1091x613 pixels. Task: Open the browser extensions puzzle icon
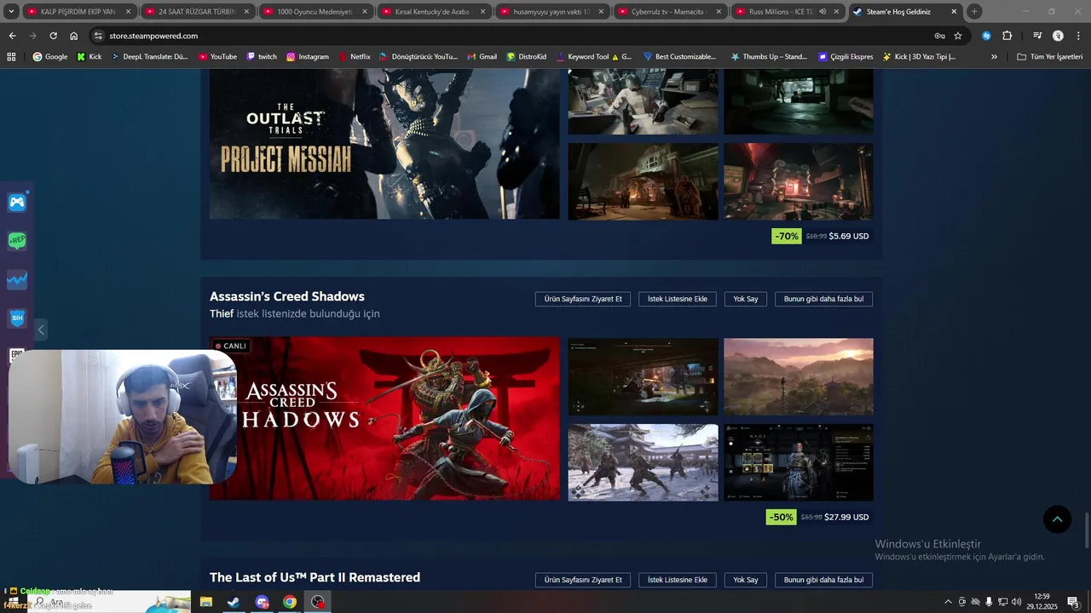point(1007,36)
